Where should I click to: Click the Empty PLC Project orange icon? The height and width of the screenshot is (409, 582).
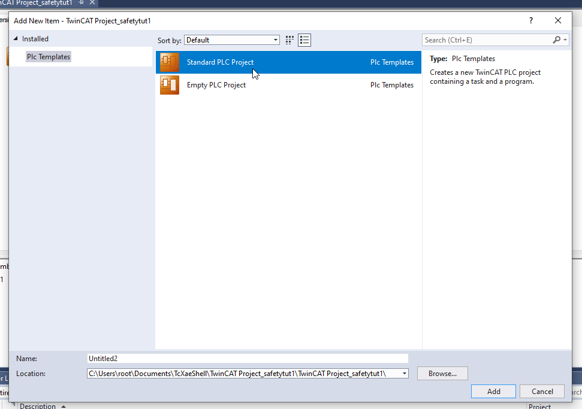[170, 85]
